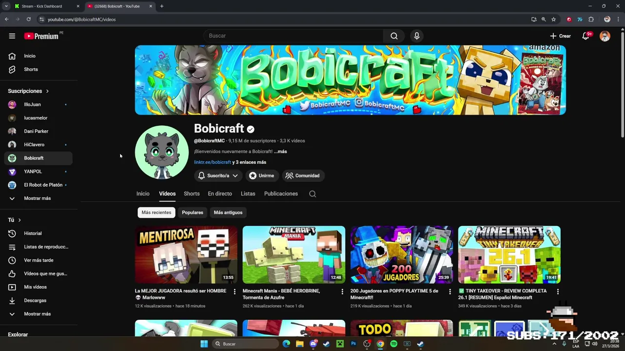Viewport: 625px width, 351px height.
Task: Click the YouTube Buscar search field
Action: click(x=293, y=36)
